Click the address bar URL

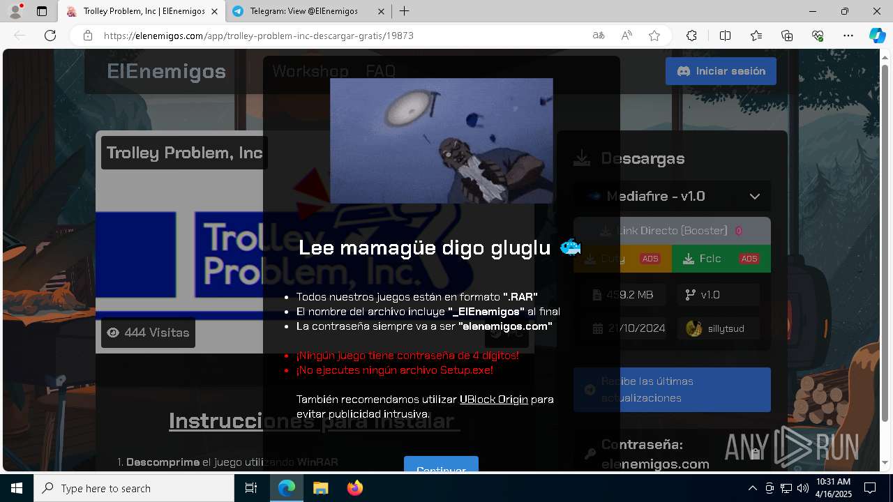(x=258, y=36)
